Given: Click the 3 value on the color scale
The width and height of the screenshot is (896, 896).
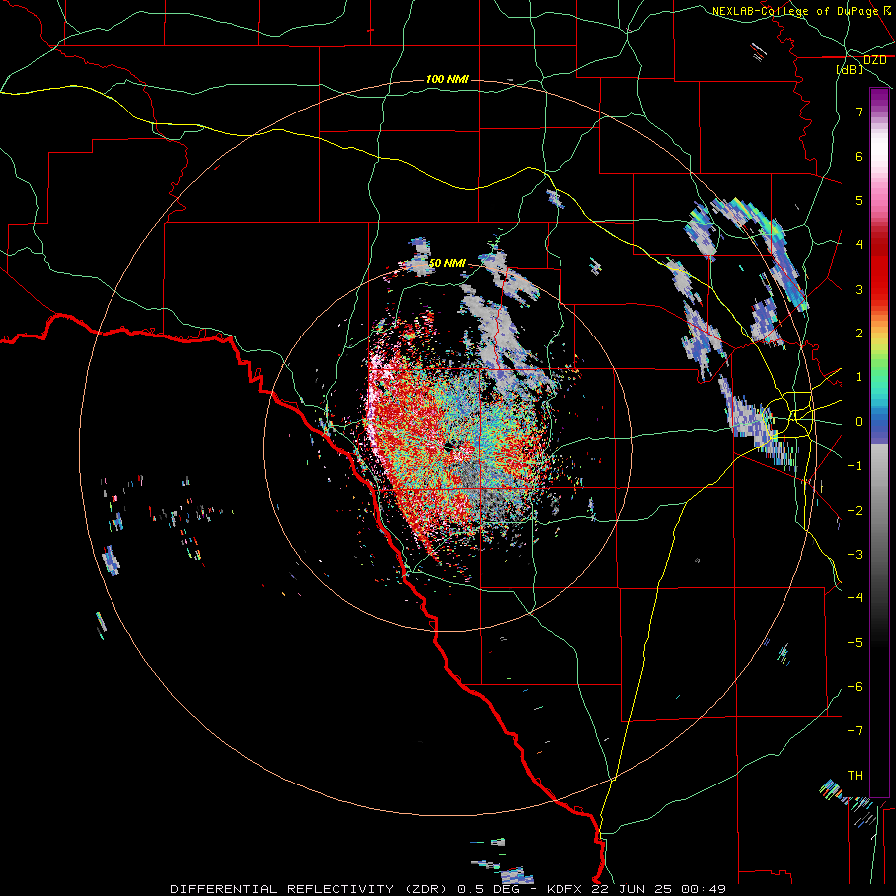Looking at the screenshot, I should point(859,289).
